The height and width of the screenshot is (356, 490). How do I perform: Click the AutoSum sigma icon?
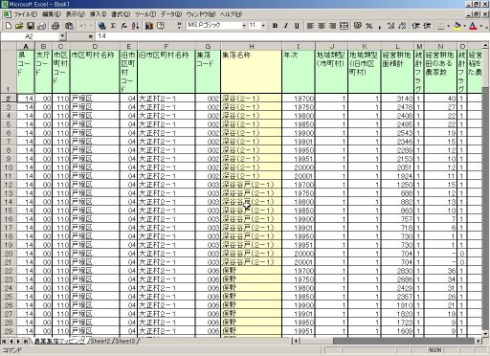point(113,26)
